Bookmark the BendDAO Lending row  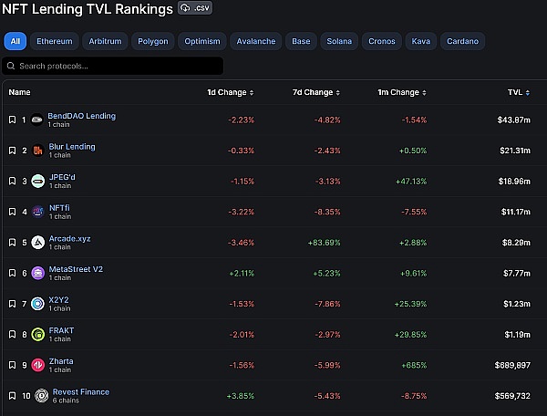coord(13,120)
